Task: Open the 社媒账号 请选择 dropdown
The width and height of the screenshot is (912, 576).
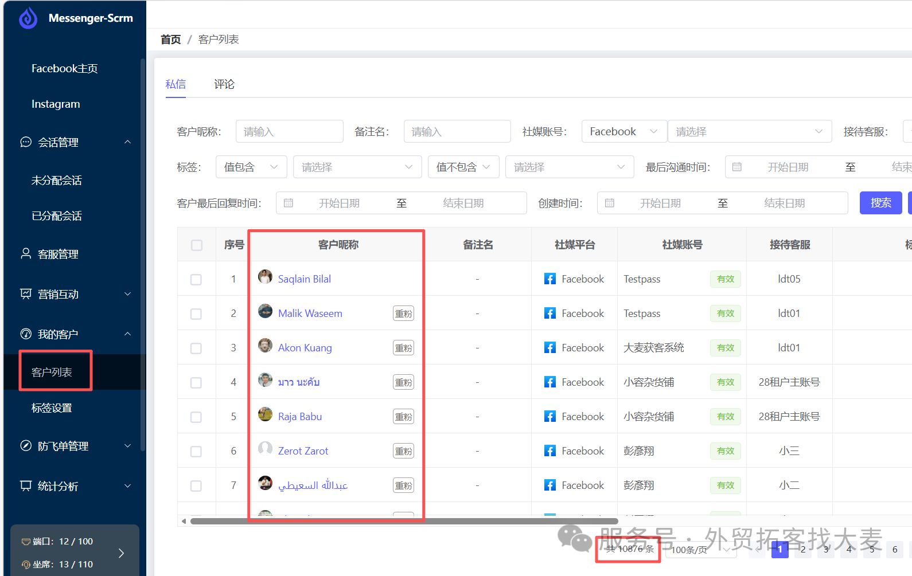Action: click(x=750, y=131)
